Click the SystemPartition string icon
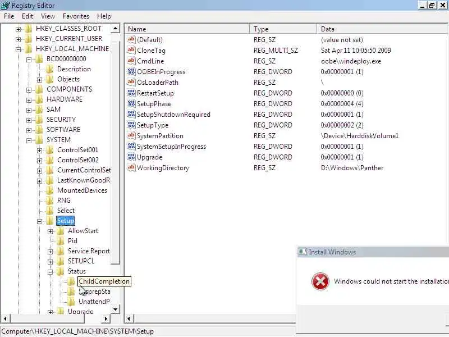The width and height of the screenshot is (449, 337). tap(131, 135)
